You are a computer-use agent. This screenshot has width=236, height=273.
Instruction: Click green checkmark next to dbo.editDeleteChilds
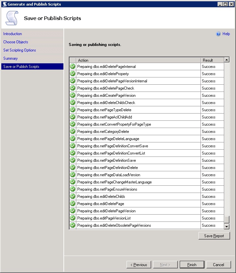coord(73,197)
